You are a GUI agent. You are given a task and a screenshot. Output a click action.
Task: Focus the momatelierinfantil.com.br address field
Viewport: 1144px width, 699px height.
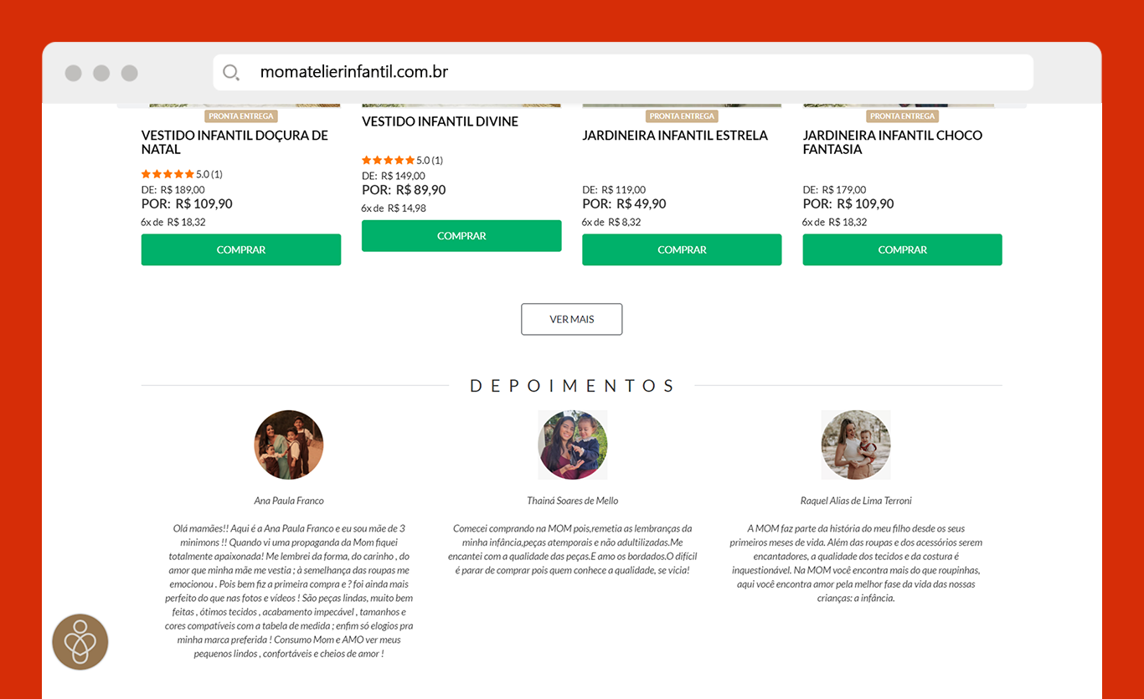click(x=623, y=73)
